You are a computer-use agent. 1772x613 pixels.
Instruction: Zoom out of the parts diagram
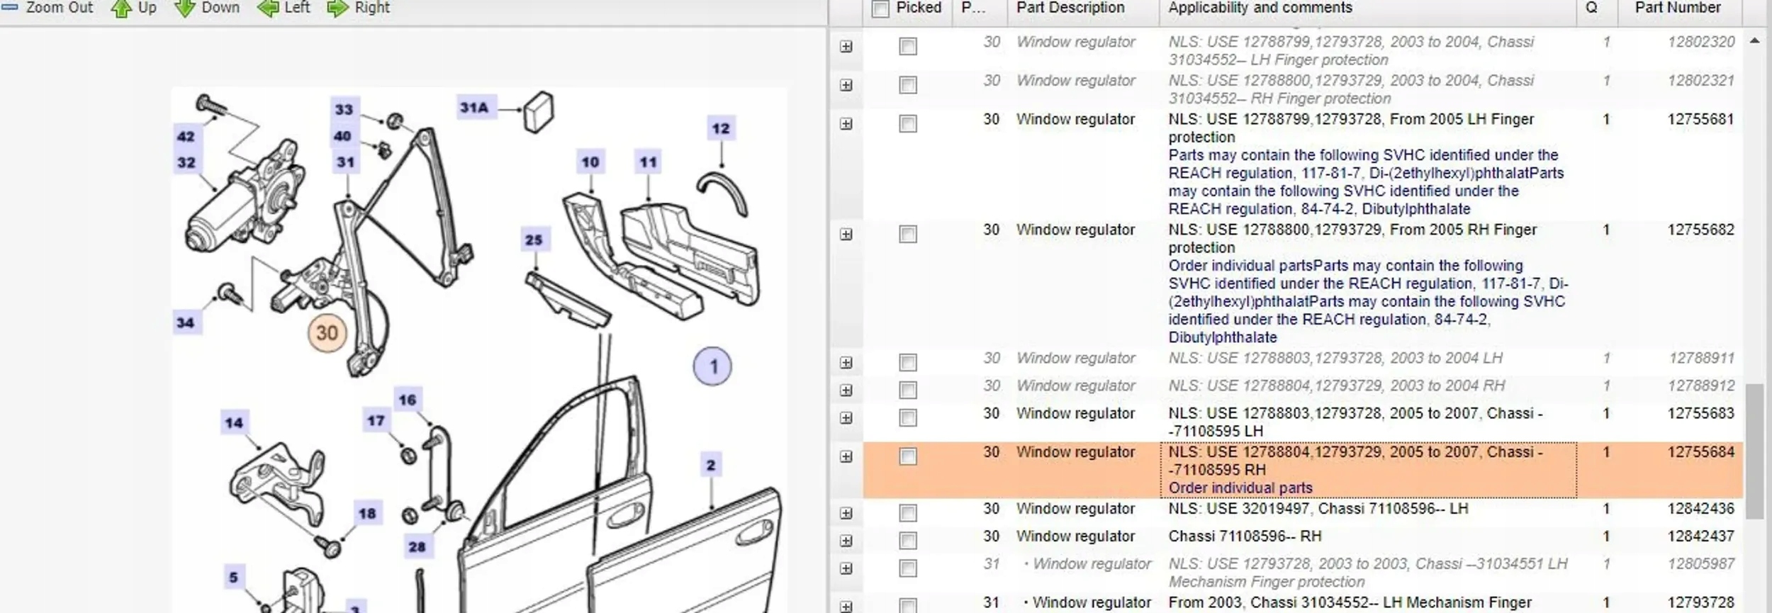coord(47,8)
